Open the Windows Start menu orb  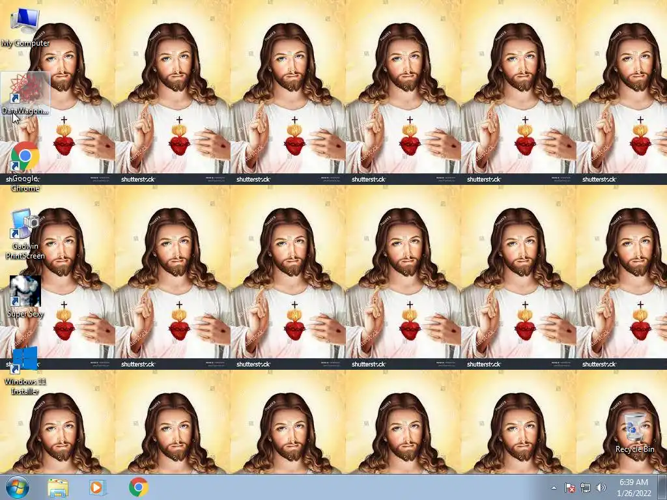[18, 487]
